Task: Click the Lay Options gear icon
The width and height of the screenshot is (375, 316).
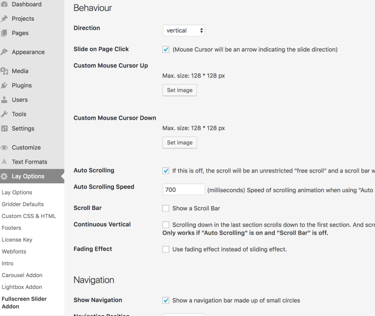Action: coord(4,176)
